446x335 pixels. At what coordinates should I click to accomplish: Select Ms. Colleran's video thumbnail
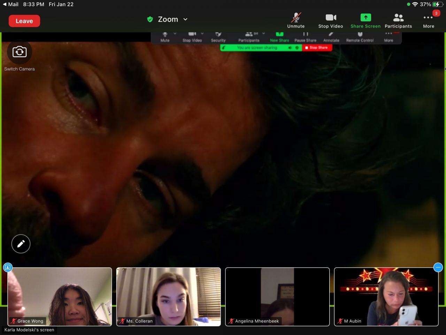(x=168, y=297)
